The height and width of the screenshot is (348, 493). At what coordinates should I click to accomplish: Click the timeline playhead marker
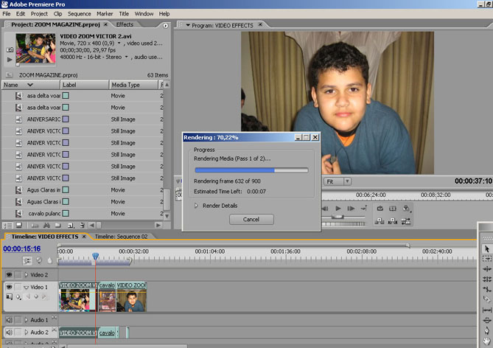coord(95,256)
